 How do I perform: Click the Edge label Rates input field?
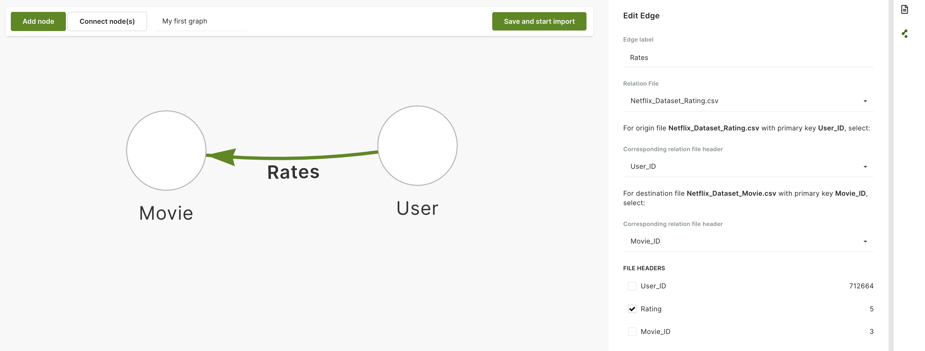tap(748, 58)
